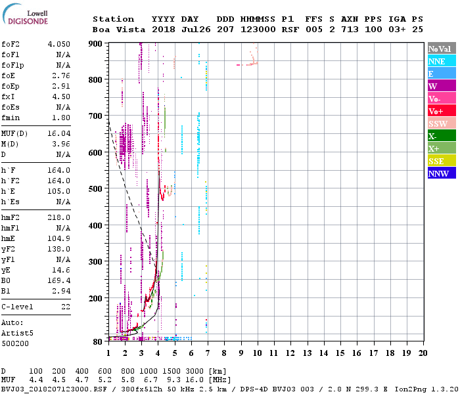The height and width of the screenshot is (394, 460).
Task: Click the Artist5 auto-scaling label
Action: coord(17,334)
